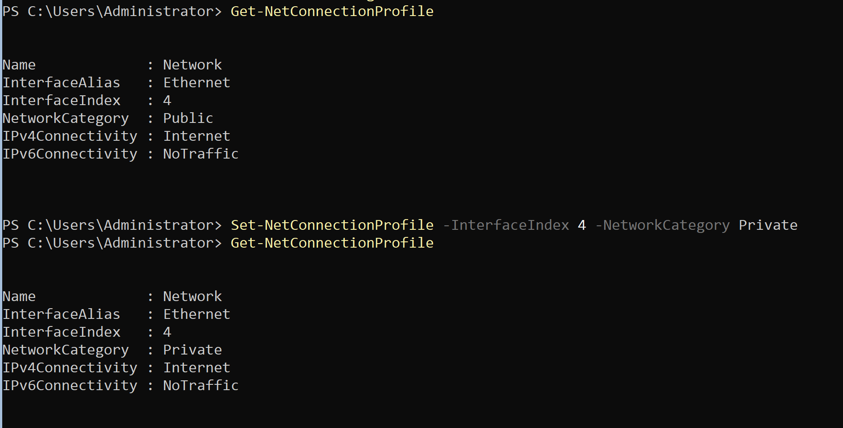The width and height of the screenshot is (843, 428).
Task: Click the Public value in first output
Action: [x=188, y=118]
